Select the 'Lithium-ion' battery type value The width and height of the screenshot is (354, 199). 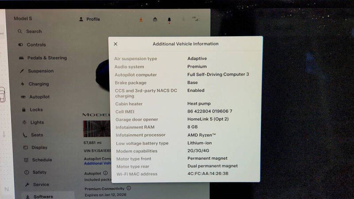click(200, 143)
